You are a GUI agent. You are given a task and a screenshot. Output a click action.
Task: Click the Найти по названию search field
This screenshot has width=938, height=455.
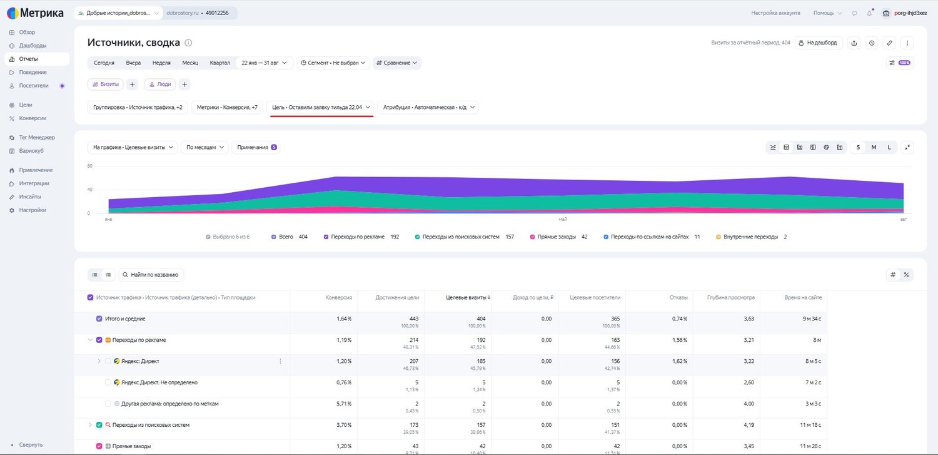[x=151, y=275]
